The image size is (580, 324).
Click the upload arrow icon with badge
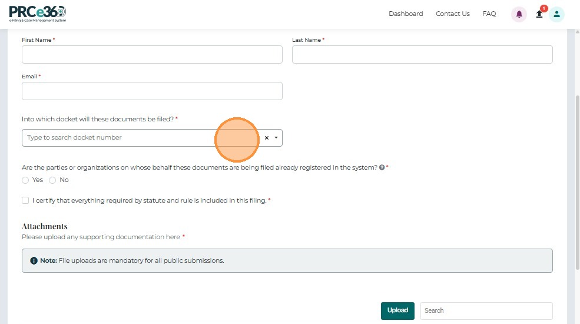539,14
